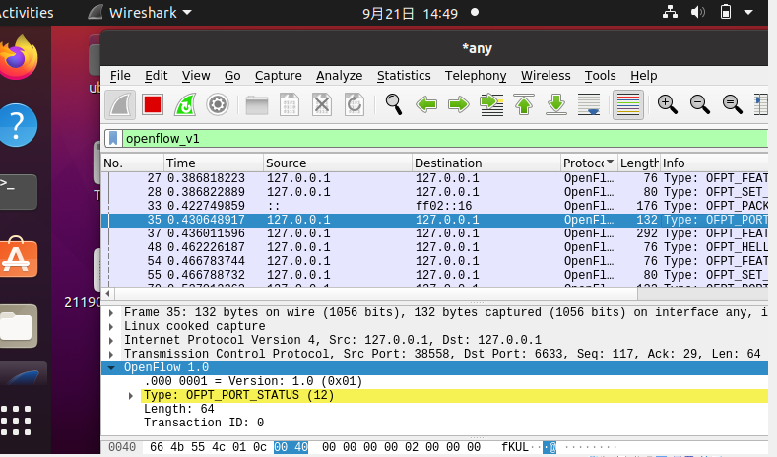Click highlighted hex bytes 00 40
The image size is (777, 457).
coord(291,447)
